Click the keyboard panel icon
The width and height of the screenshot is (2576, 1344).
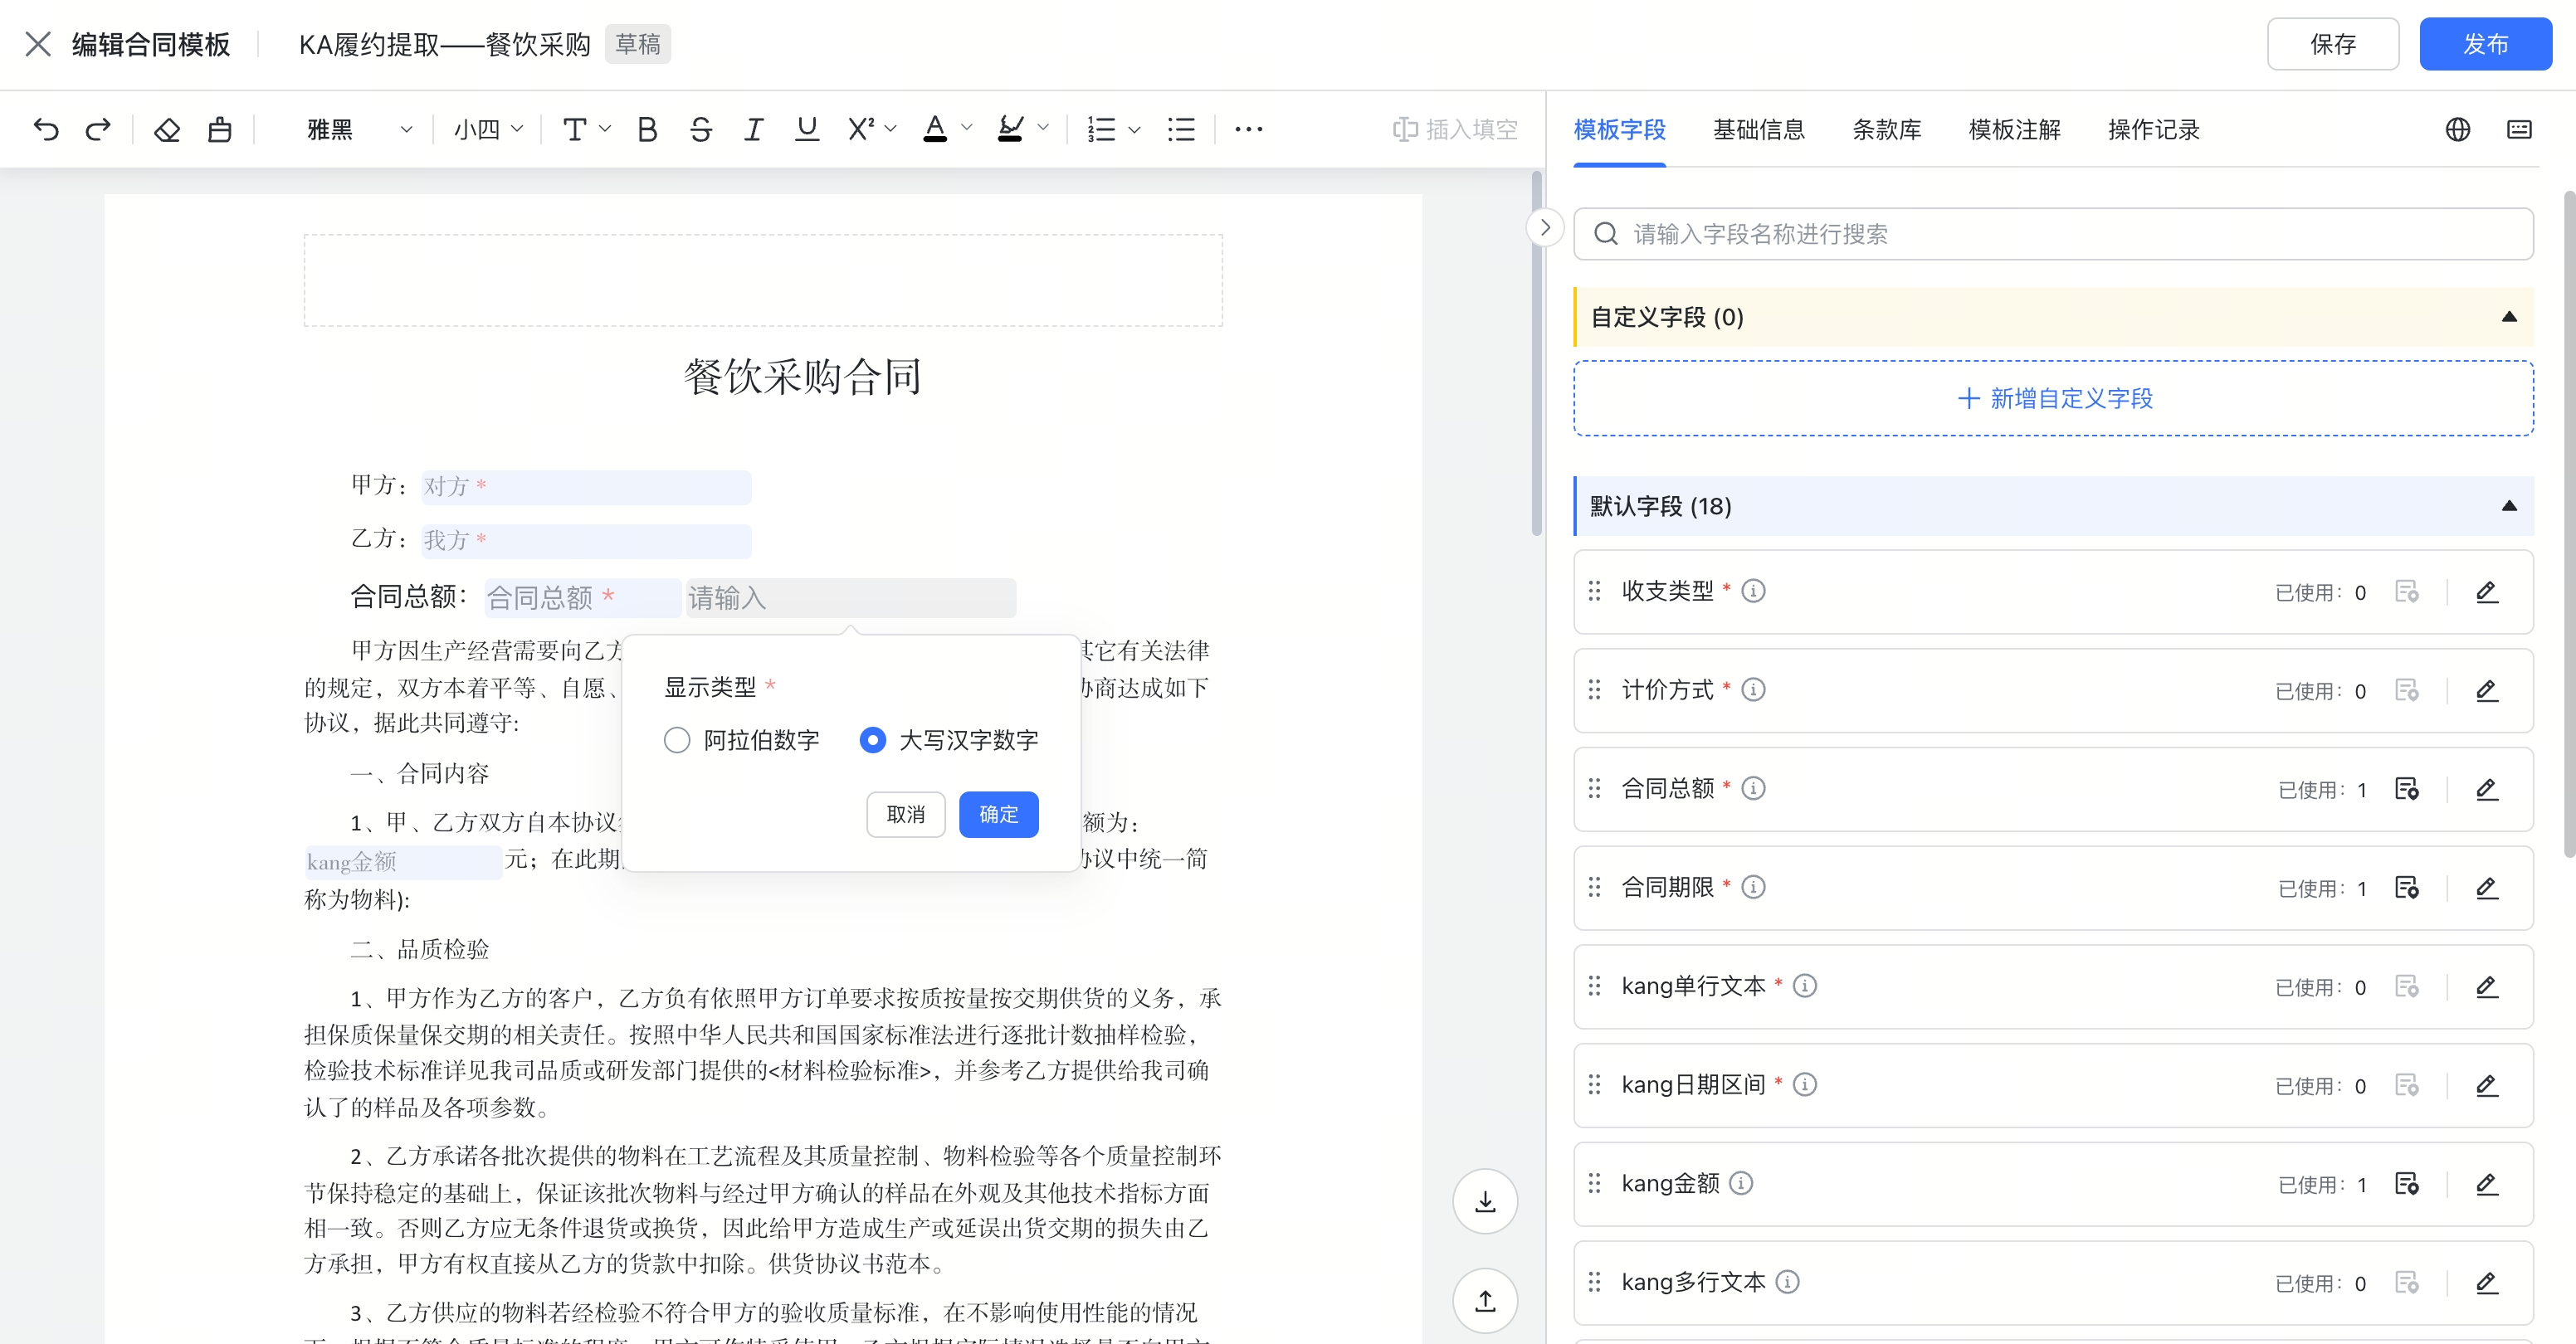tap(2519, 129)
